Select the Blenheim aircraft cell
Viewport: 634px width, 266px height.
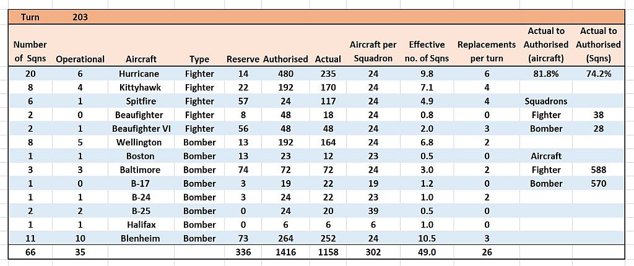click(140, 238)
